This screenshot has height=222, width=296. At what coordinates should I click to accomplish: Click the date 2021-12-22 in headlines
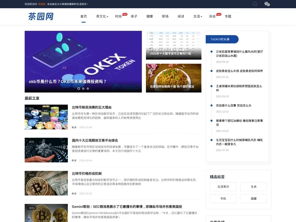click(222, 111)
